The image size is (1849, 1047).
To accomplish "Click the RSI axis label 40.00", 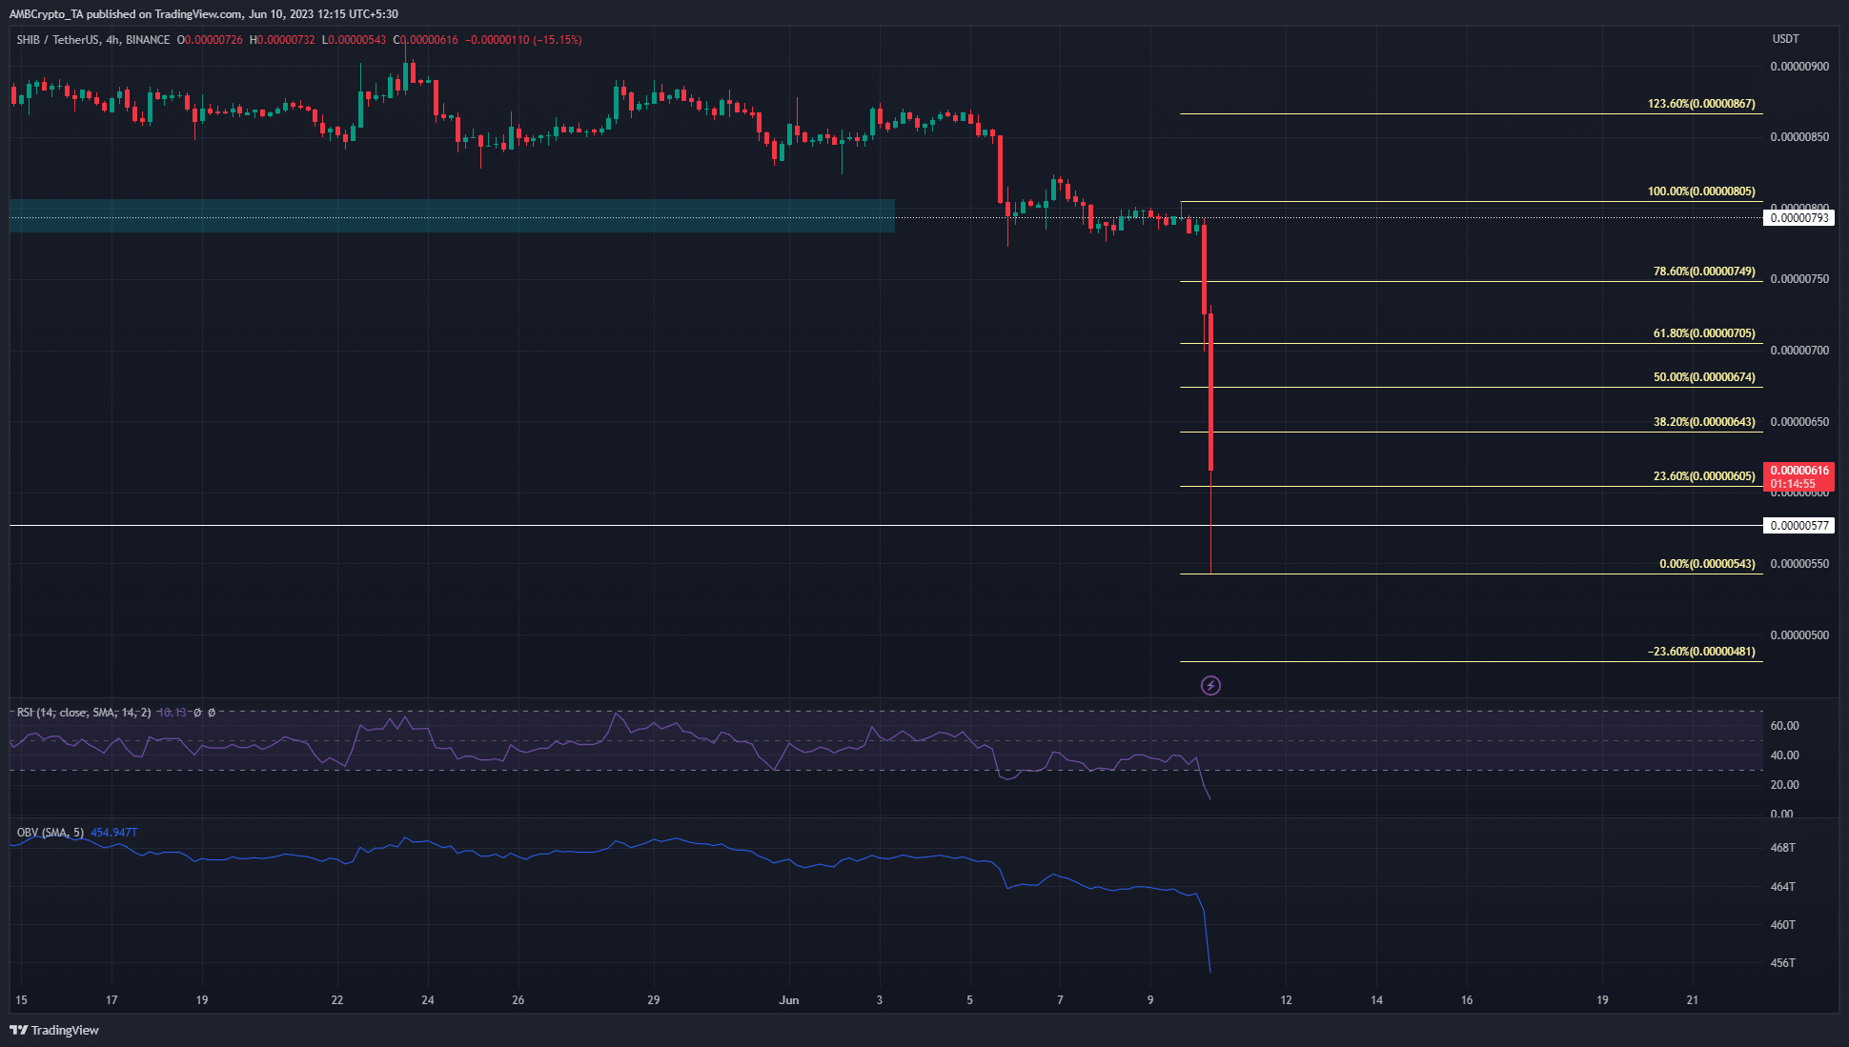I will (x=1784, y=755).
